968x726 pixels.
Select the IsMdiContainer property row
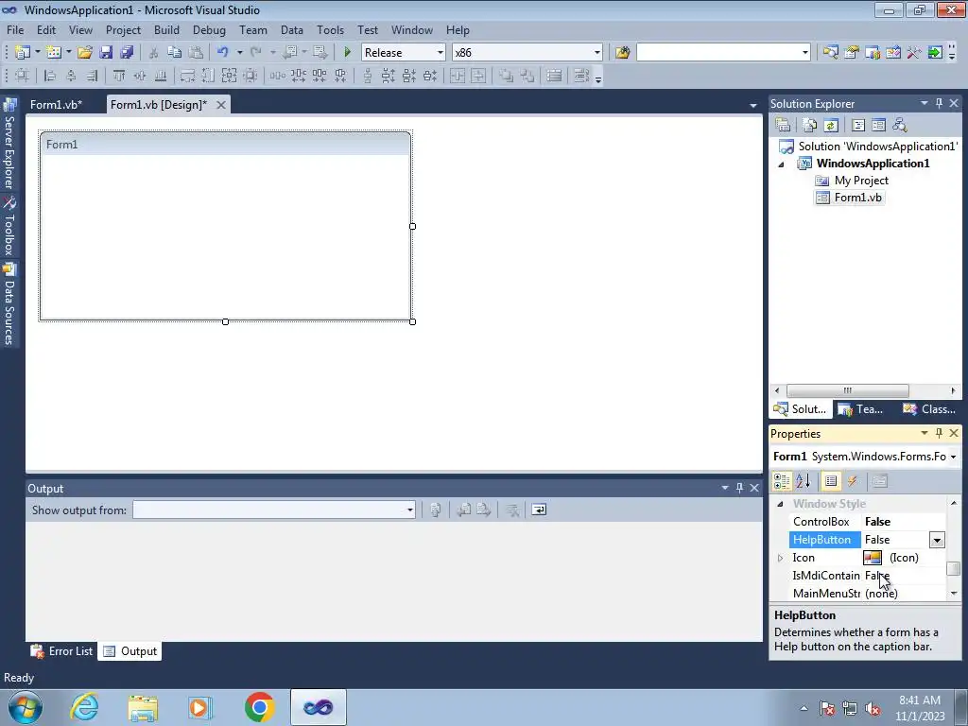868,576
